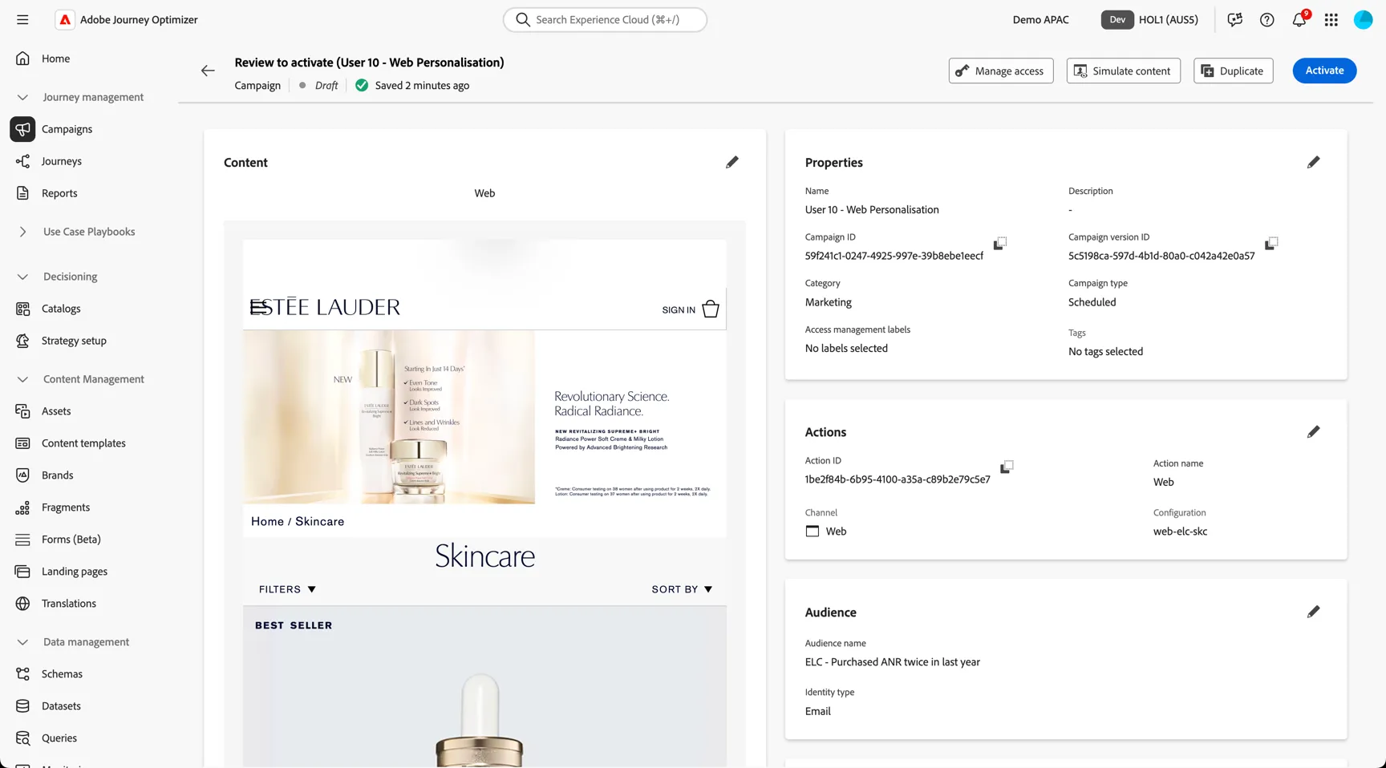Collapse the Decisioning section
Image resolution: width=1386 pixels, height=768 pixels.
[22, 277]
